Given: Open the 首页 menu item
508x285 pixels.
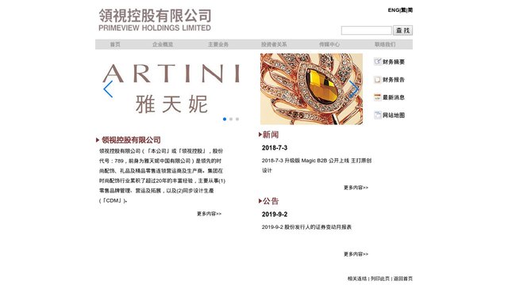Looking at the screenshot, I should (115, 44).
